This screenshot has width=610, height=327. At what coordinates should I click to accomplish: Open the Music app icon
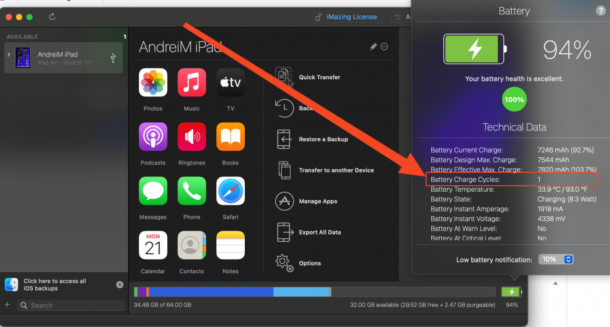[192, 82]
